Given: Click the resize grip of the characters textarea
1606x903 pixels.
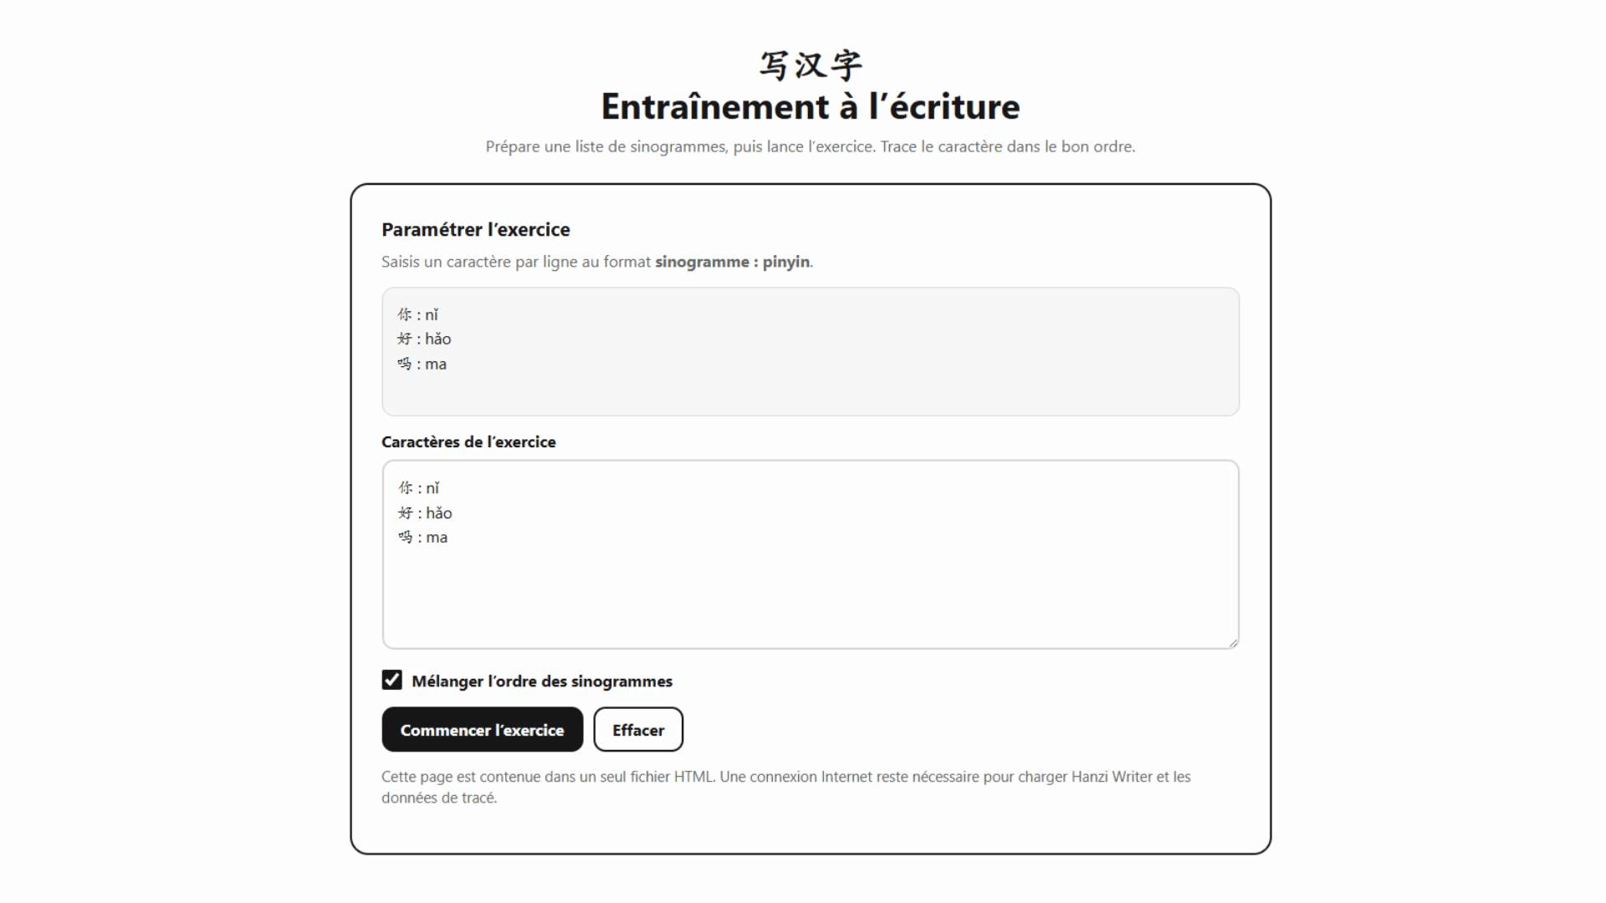Looking at the screenshot, I should tap(1233, 642).
